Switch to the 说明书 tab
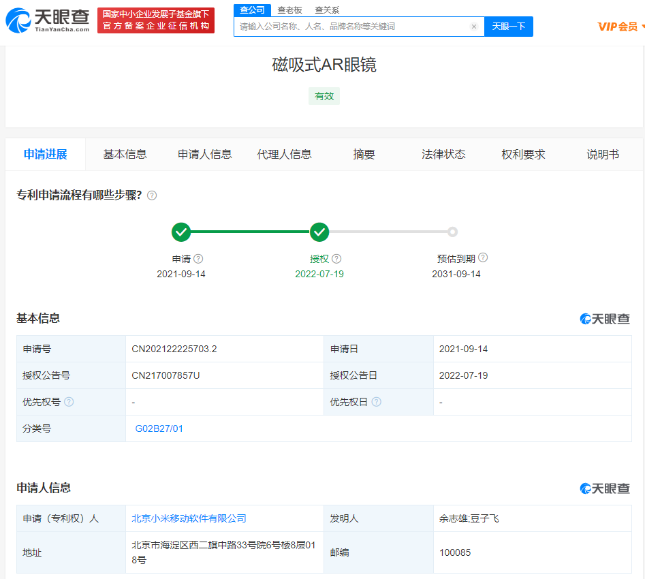The height and width of the screenshot is (579, 645). coord(603,155)
